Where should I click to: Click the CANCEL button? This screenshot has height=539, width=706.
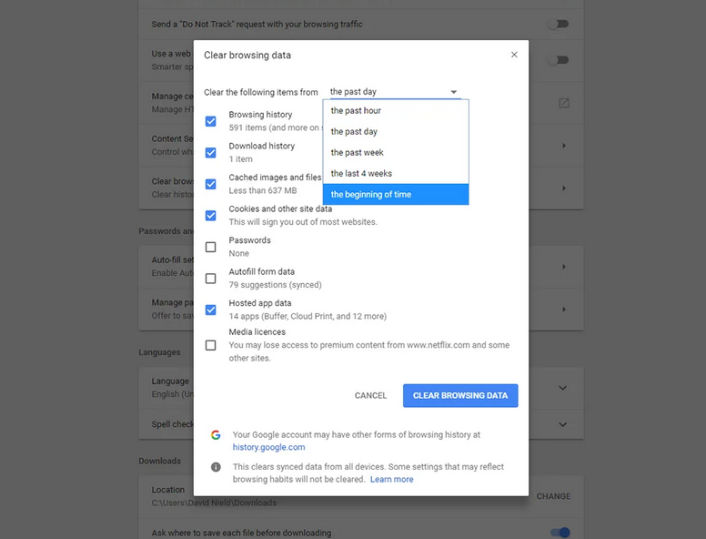coord(370,396)
